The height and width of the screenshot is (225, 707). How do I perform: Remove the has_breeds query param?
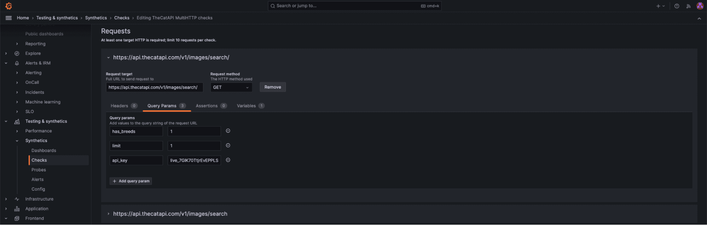tap(228, 131)
